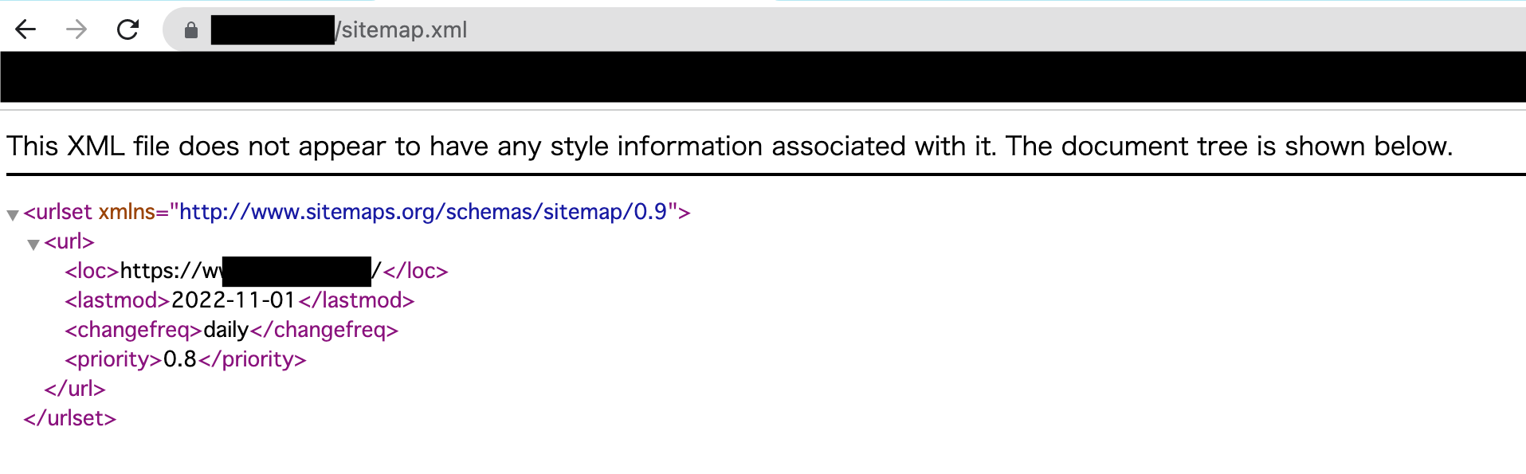
Task: Click the opening urlset tag name
Action: click(x=63, y=212)
